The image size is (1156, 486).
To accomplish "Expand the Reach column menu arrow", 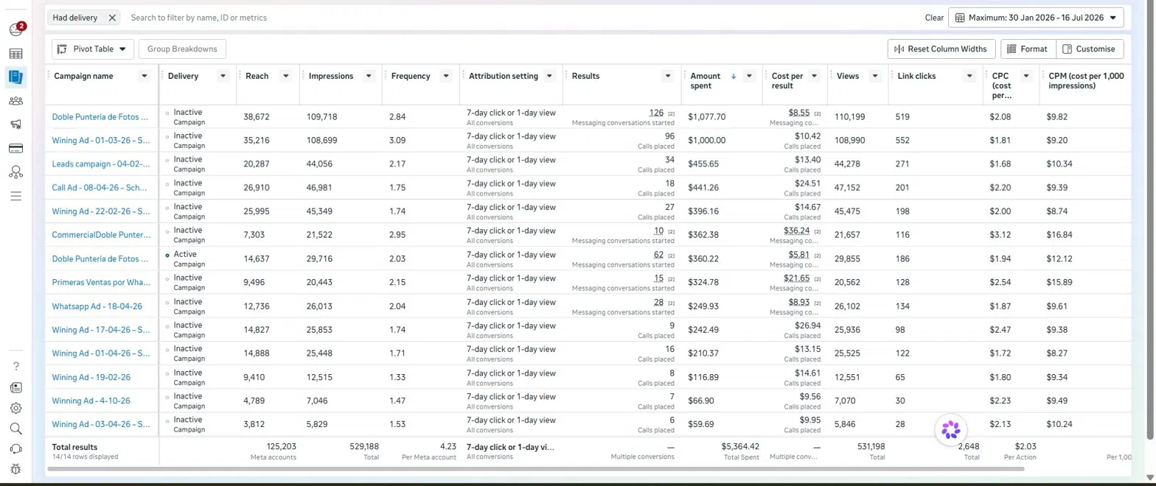I will coord(286,76).
